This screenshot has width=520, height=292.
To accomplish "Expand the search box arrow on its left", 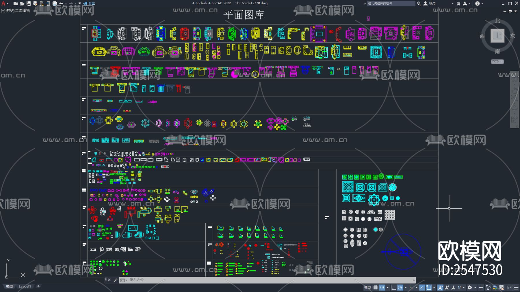I will pos(365,3).
